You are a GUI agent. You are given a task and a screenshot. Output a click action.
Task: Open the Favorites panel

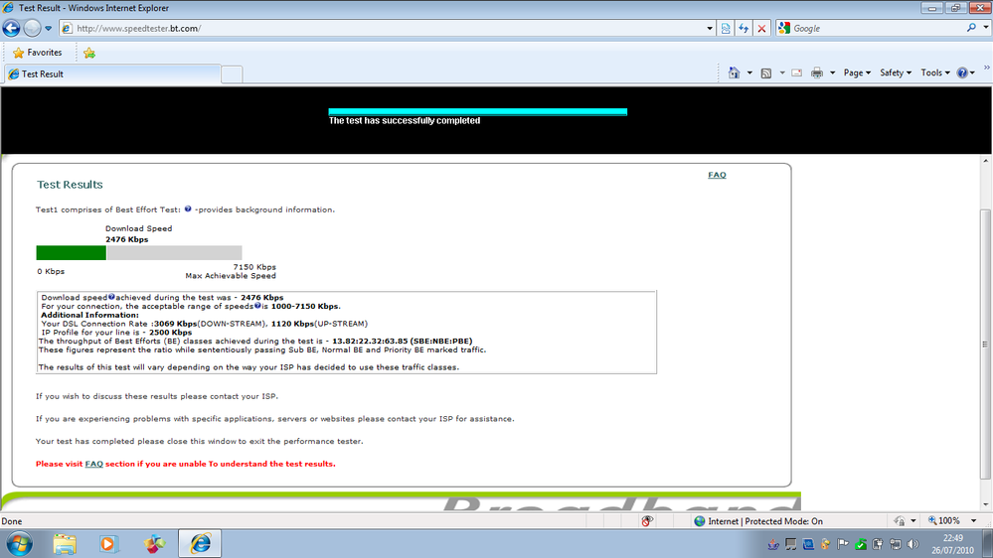click(x=37, y=53)
